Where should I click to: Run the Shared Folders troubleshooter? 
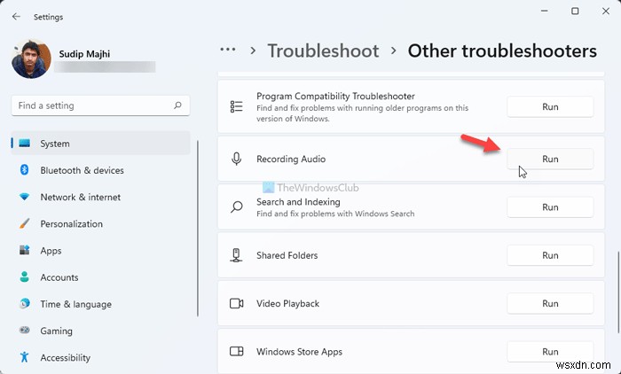[550, 255]
